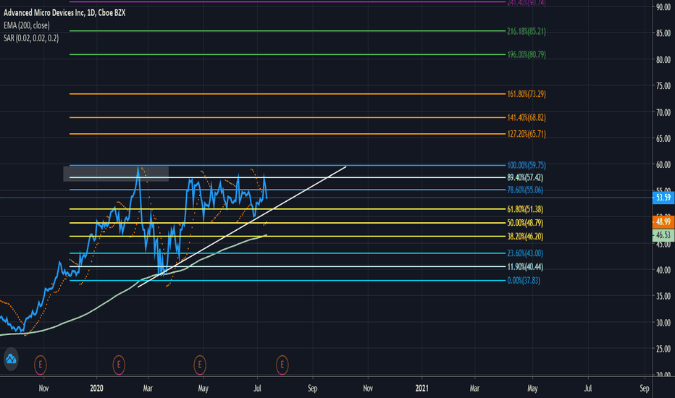Open the earnings marker near November
This screenshot has height=398, width=675.
point(40,365)
